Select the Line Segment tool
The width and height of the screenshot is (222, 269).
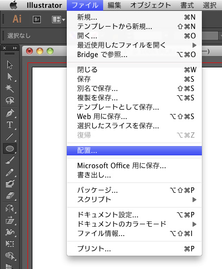pos(10,137)
